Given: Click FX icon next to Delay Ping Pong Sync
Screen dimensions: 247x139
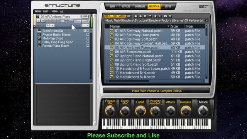Looking at the screenshot, I should [x=39, y=42].
